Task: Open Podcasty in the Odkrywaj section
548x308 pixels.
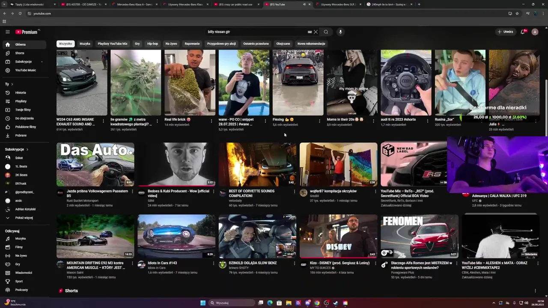Action: pos(25,290)
